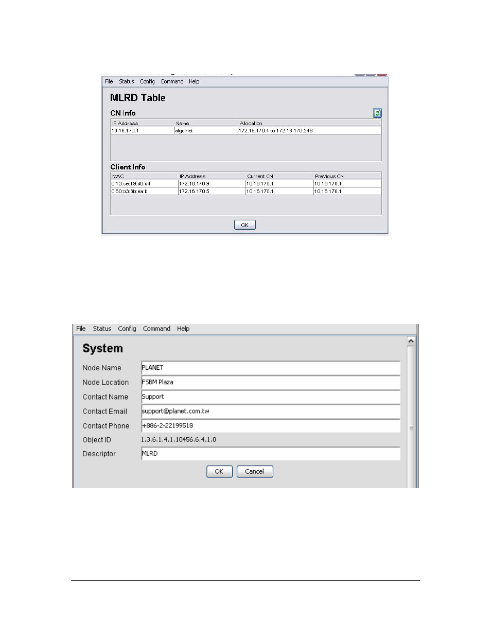Select client IP 172.16.170.5

click(212, 192)
